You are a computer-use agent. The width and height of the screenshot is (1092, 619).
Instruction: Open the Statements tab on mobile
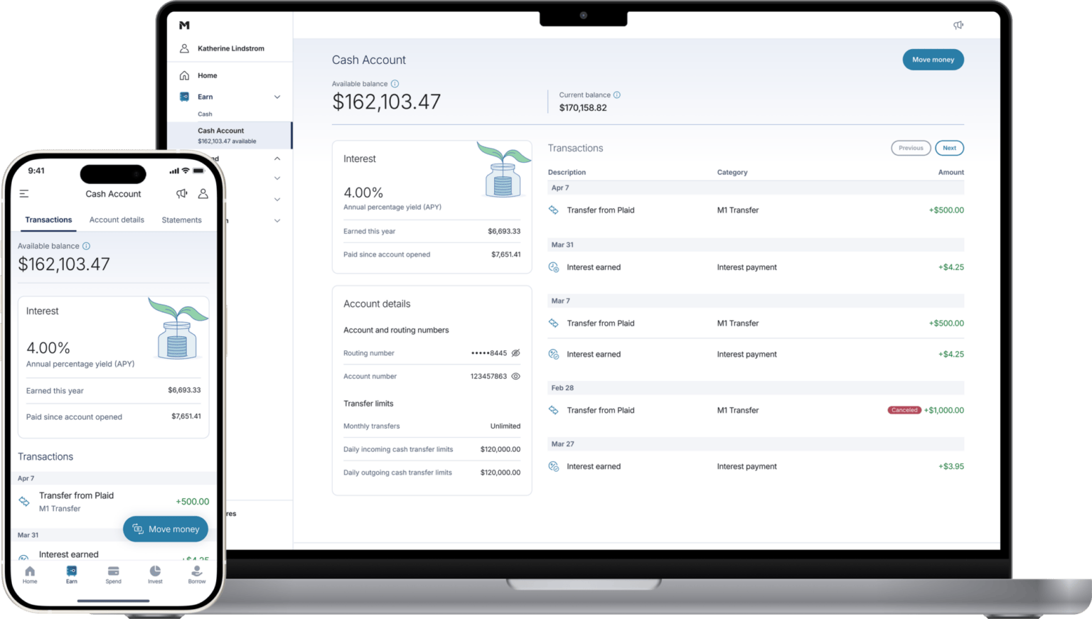[182, 220]
